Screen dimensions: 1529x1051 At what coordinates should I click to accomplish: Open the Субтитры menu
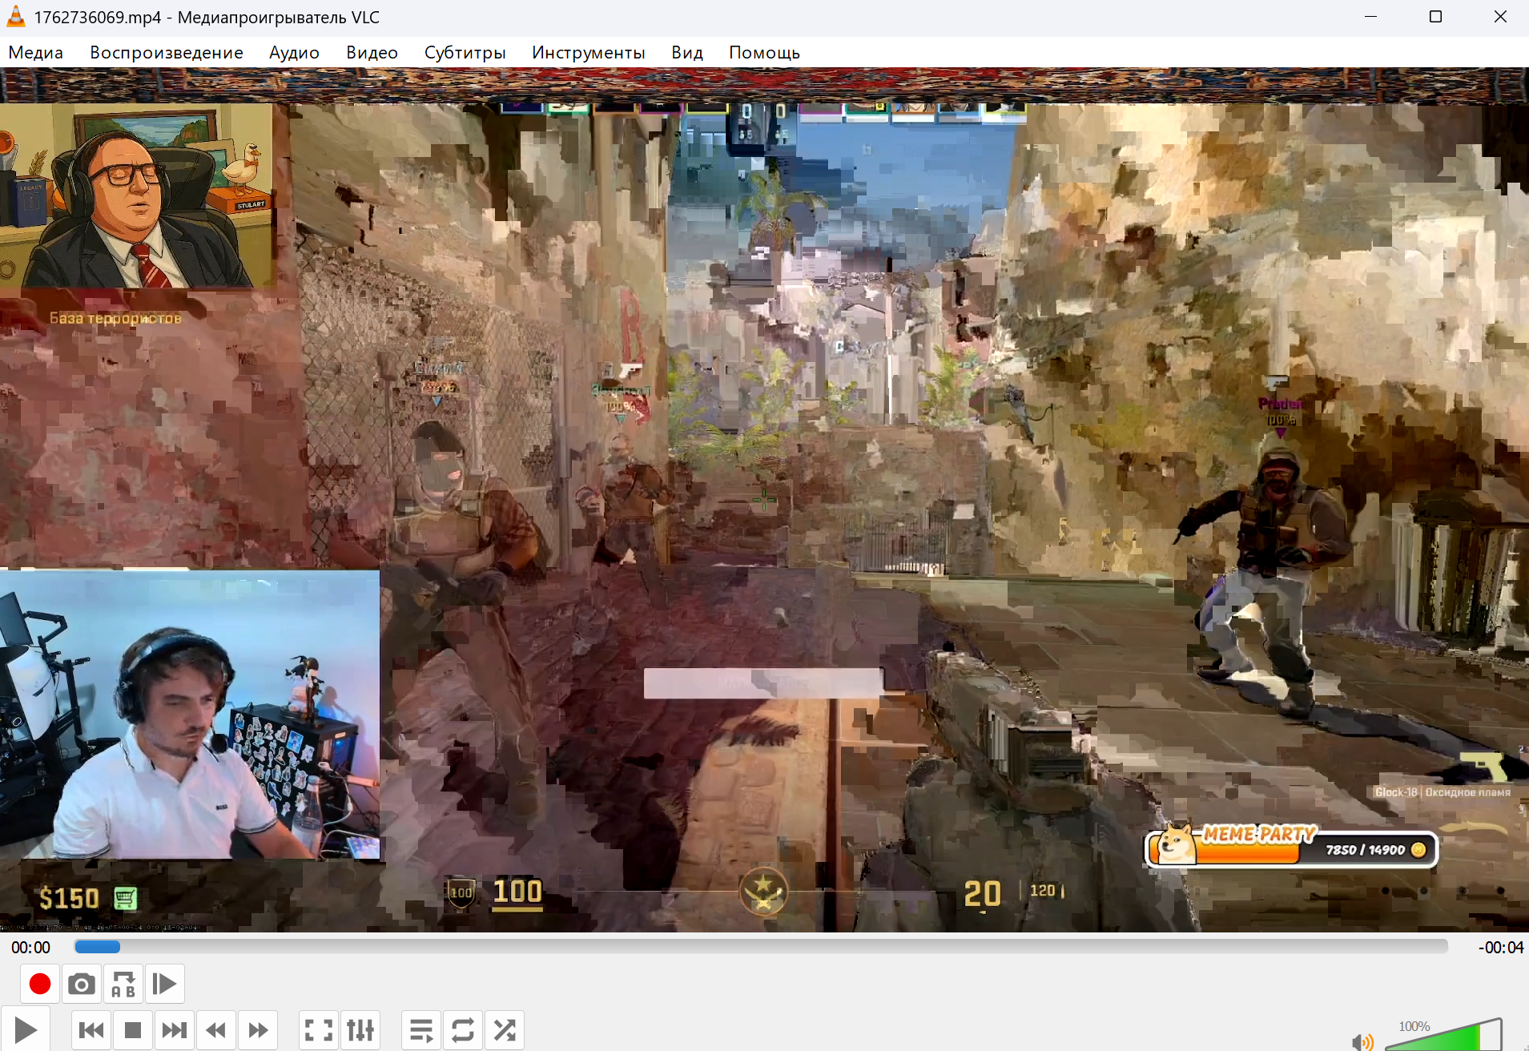pos(465,53)
